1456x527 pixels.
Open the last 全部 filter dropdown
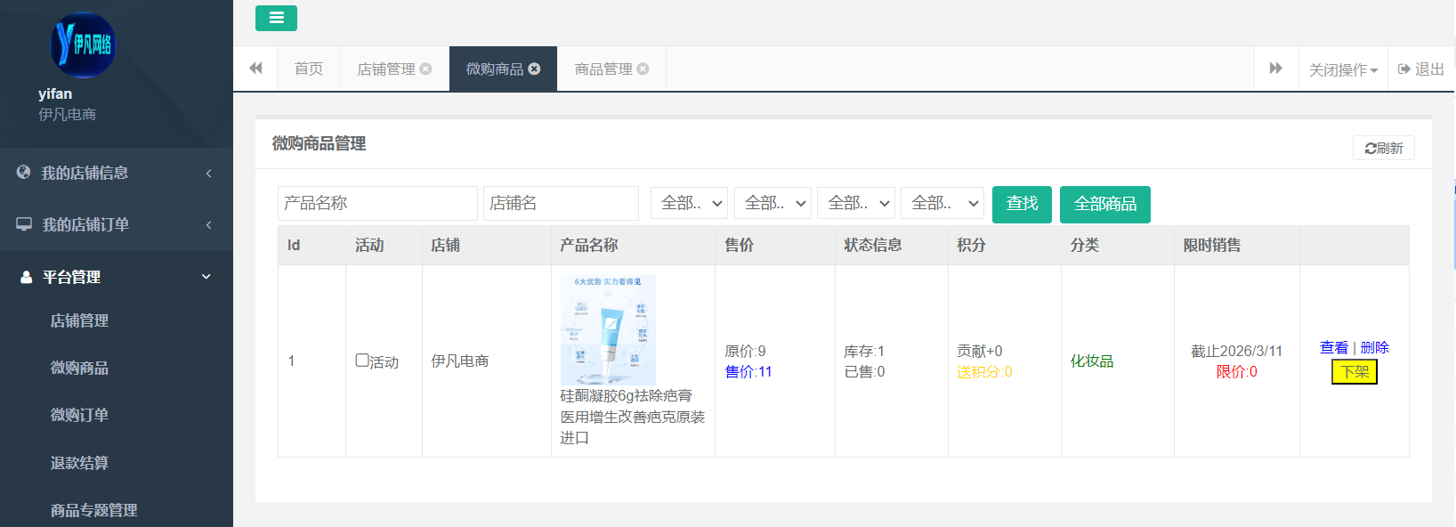942,204
